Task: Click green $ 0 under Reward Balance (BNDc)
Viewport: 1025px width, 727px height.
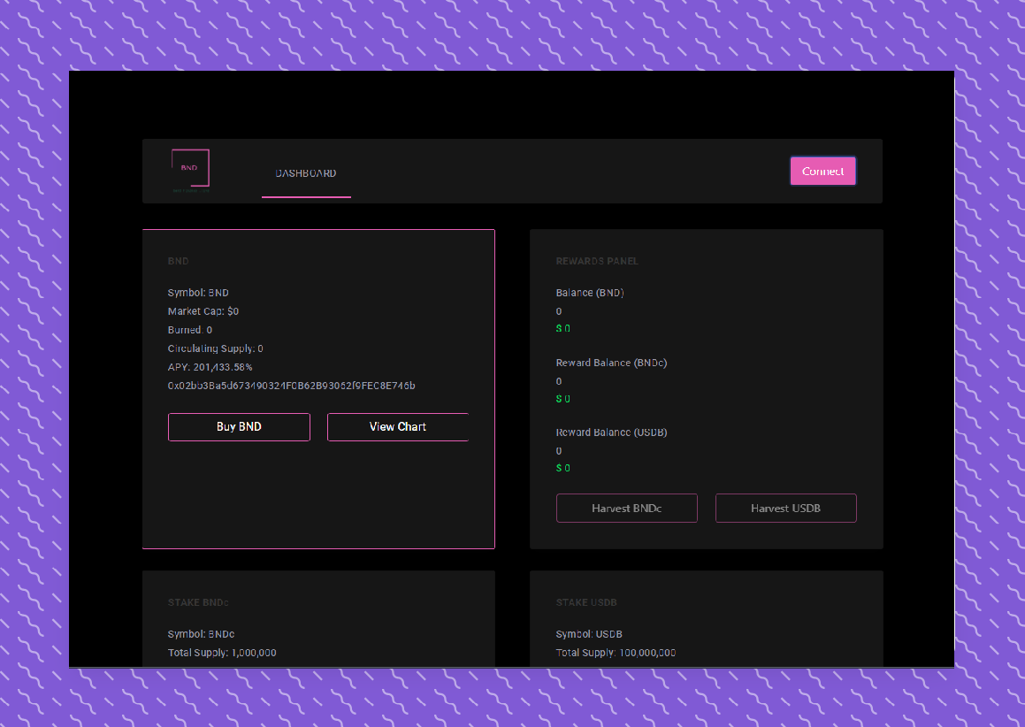Action: (x=562, y=399)
